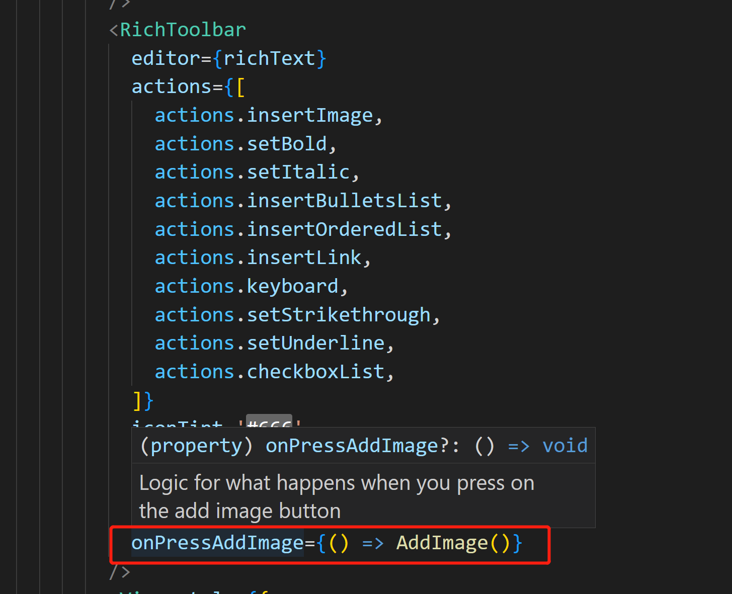
Task: Click the actions prop before the array
Action: 171,87
